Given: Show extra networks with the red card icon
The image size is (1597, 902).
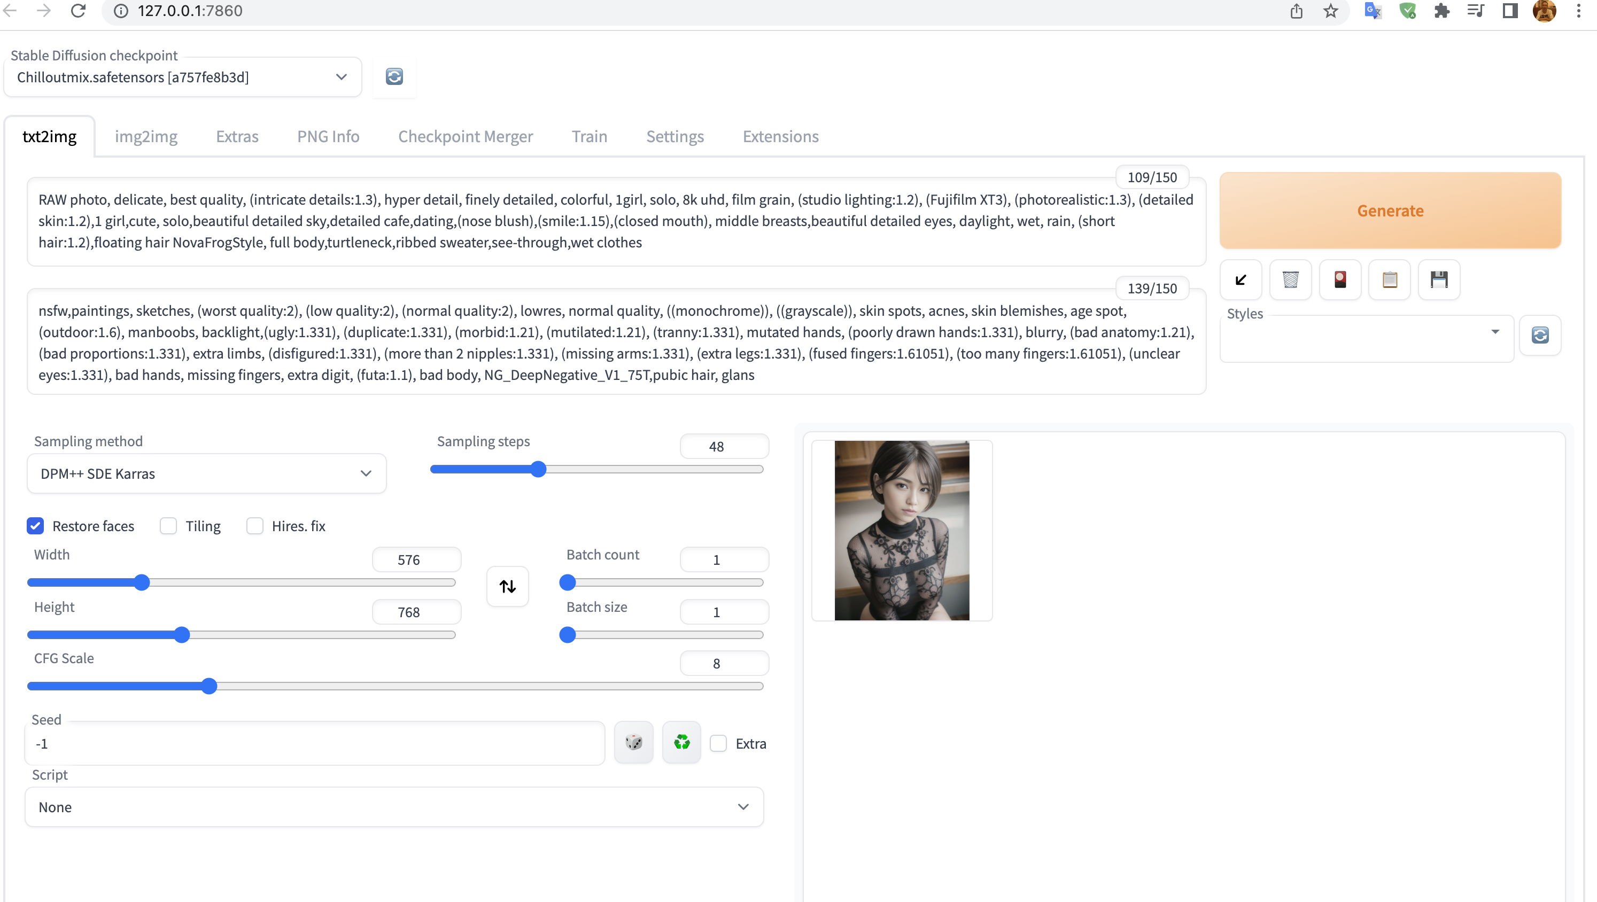Looking at the screenshot, I should tap(1340, 279).
